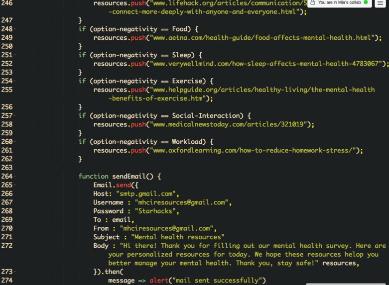Click line number 258 in the gutter
The width and height of the screenshot is (389, 285).
point(6,124)
